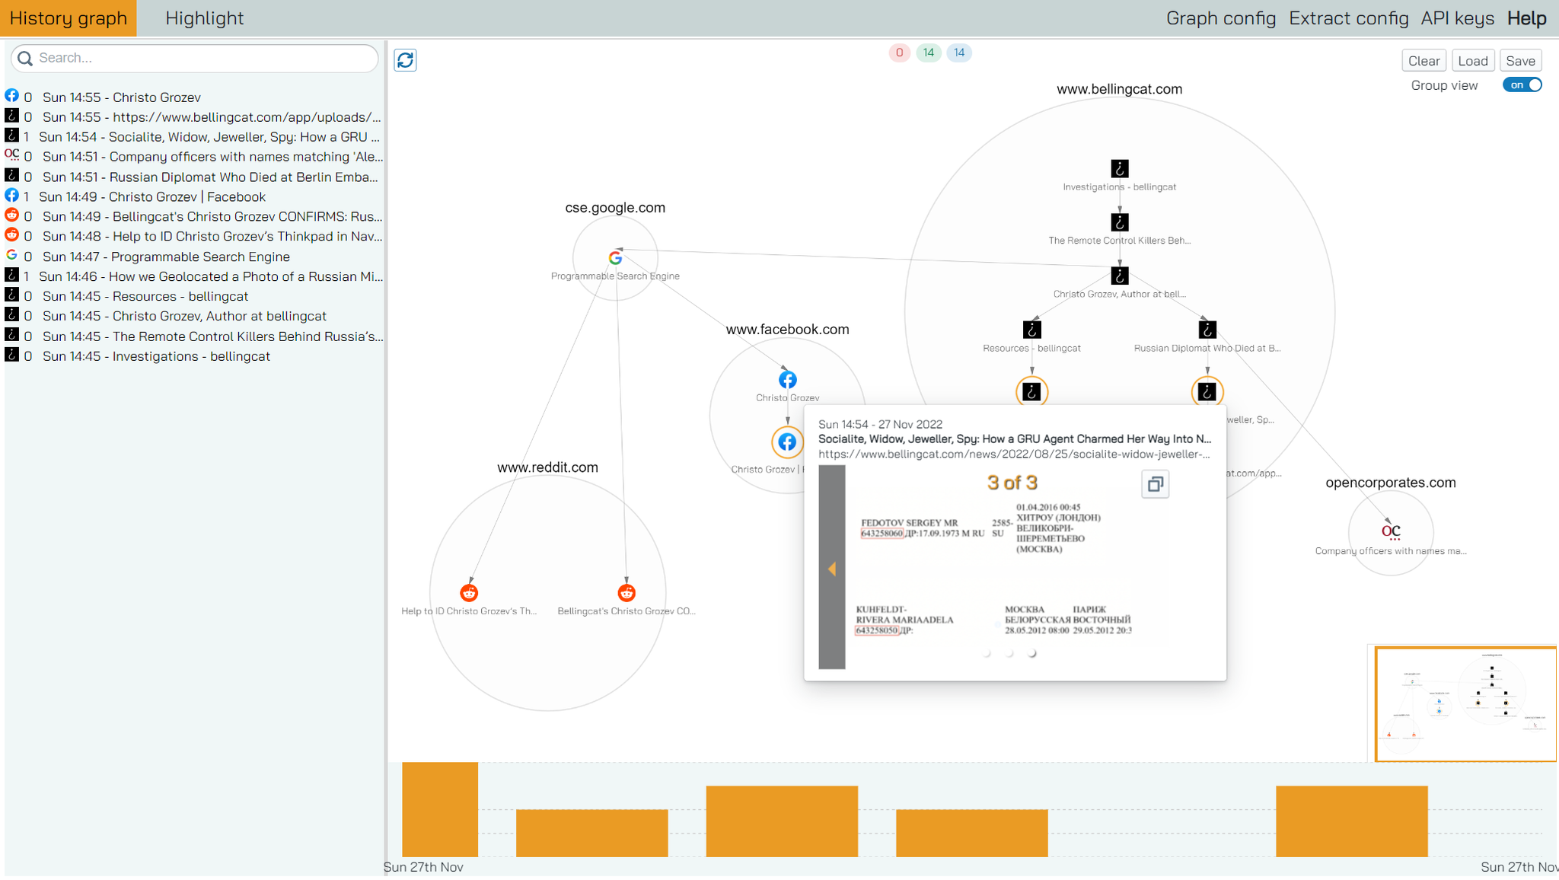Click the magnifier icon in the search box
1559x880 pixels.
pos(25,58)
